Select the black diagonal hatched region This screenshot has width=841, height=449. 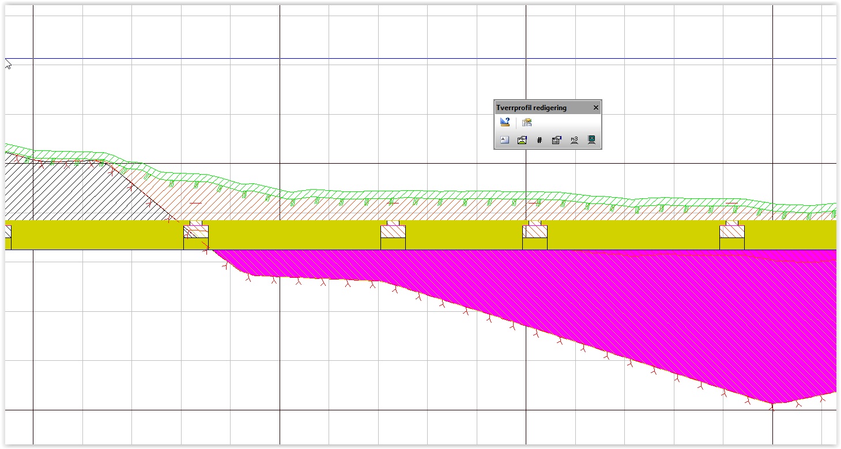(63, 190)
